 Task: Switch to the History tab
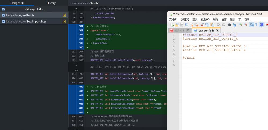51,3
